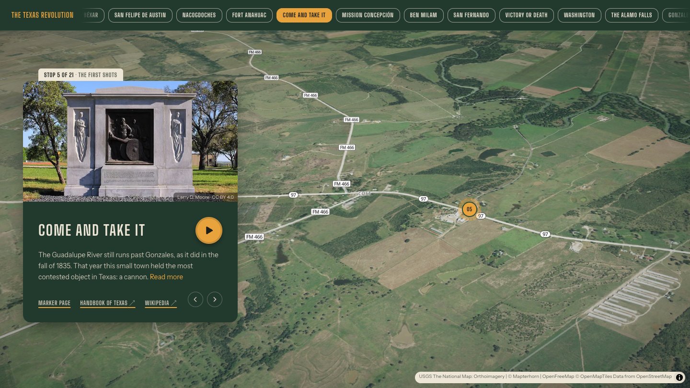Click the monument photo thumbnail

pyautogui.click(x=130, y=141)
